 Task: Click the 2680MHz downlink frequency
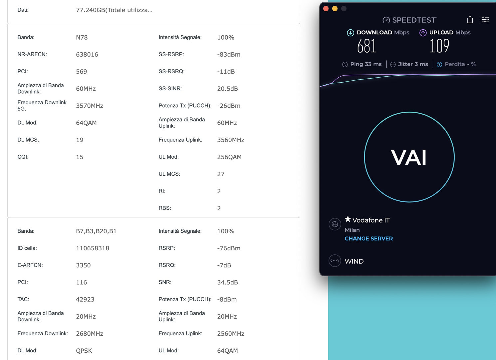pos(90,334)
